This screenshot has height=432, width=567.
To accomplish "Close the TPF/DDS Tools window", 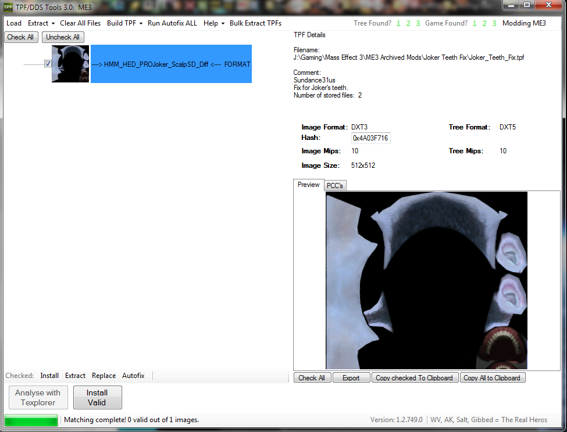I will coord(548,5).
